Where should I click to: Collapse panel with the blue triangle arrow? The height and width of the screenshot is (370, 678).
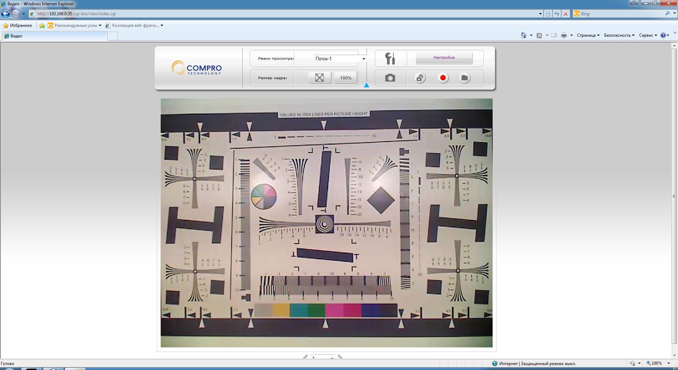367,85
